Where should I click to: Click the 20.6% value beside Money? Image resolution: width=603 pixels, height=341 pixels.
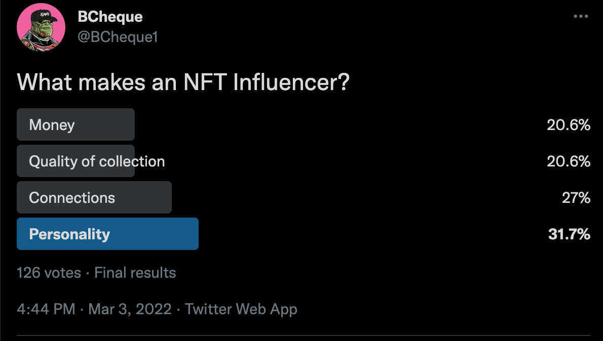[569, 124]
